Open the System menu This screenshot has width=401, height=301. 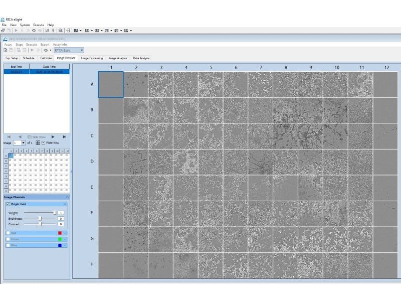(25, 25)
